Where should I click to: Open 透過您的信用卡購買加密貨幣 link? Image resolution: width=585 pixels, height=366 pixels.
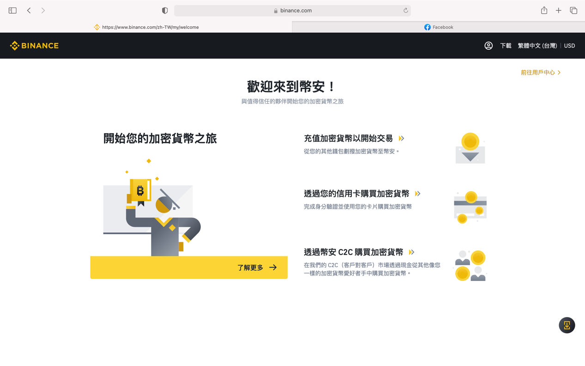(x=356, y=193)
